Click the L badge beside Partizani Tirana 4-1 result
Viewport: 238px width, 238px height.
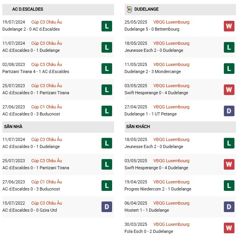point(107,68)
